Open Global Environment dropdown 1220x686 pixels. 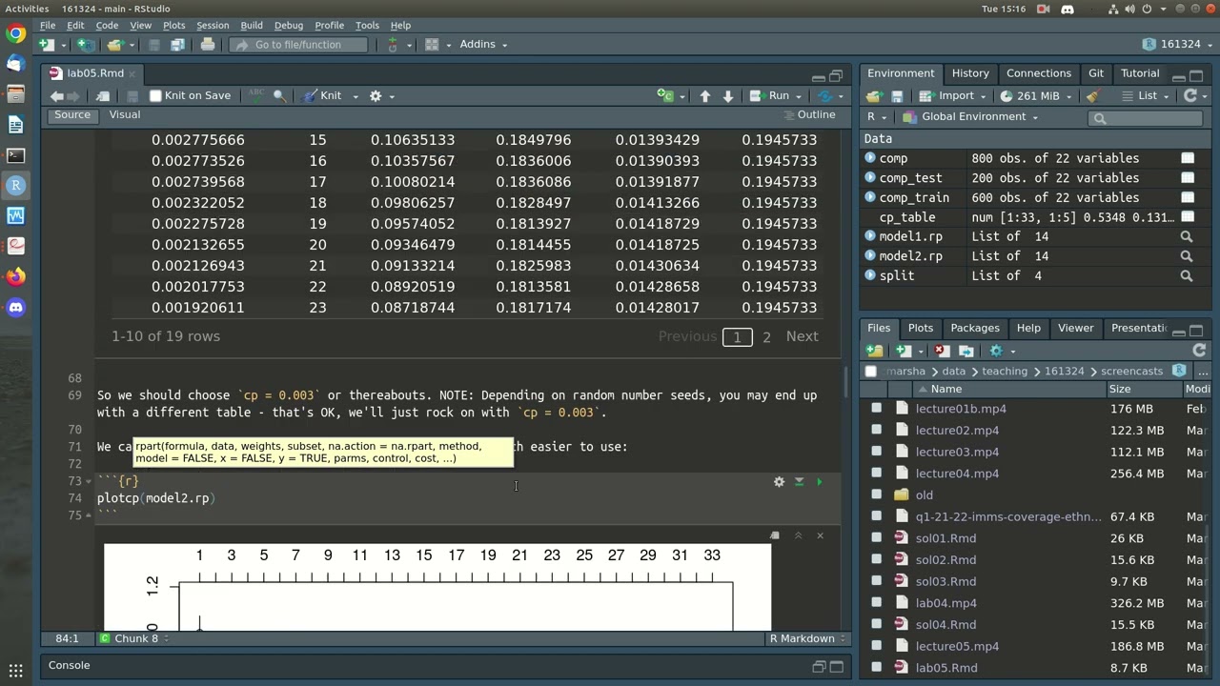(970, 116)
